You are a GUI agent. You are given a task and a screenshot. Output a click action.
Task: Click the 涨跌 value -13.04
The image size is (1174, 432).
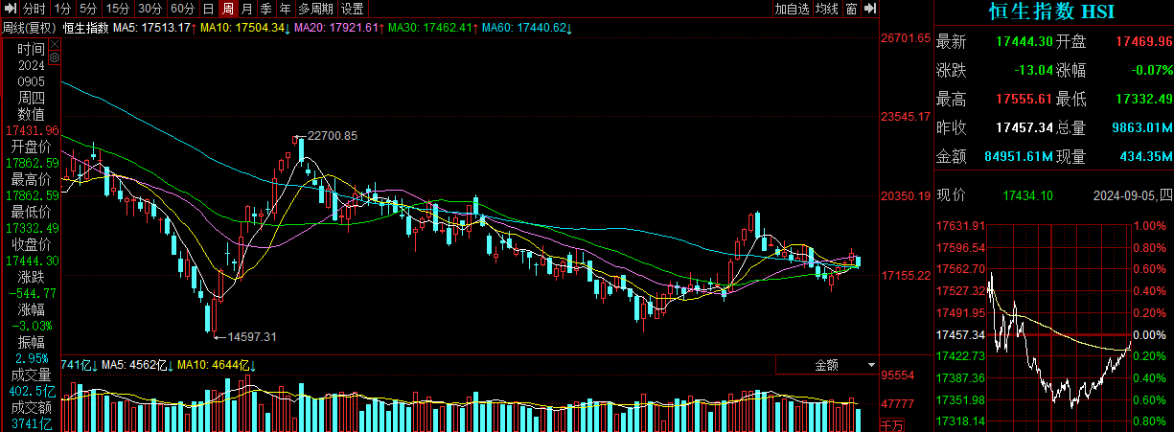(1033, 71)
